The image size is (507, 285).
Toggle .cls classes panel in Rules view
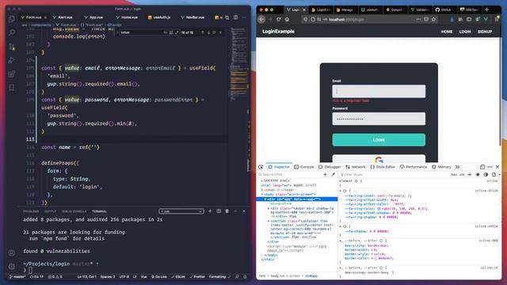(x=462, y=174)
